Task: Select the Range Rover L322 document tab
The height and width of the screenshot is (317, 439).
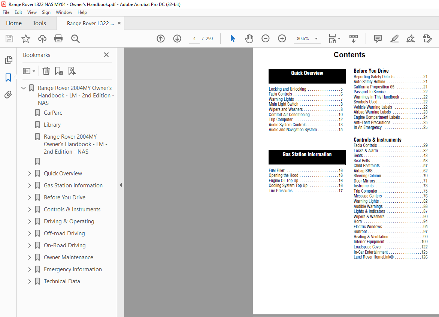Action: pyautogui.click(x=90, y=24)
